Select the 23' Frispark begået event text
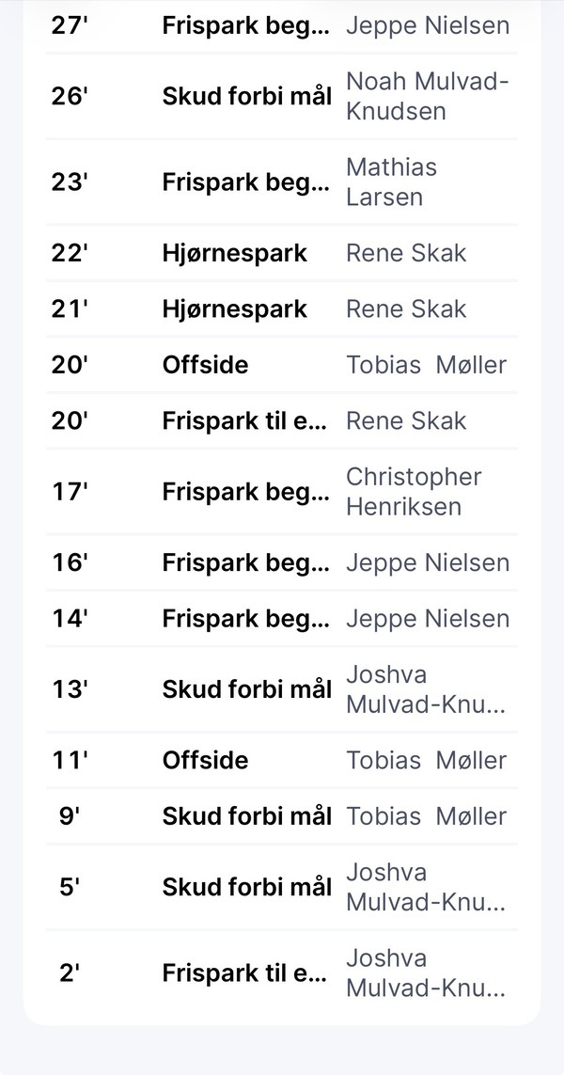This screenshot has width=564, height=1075. pos(245,182)
